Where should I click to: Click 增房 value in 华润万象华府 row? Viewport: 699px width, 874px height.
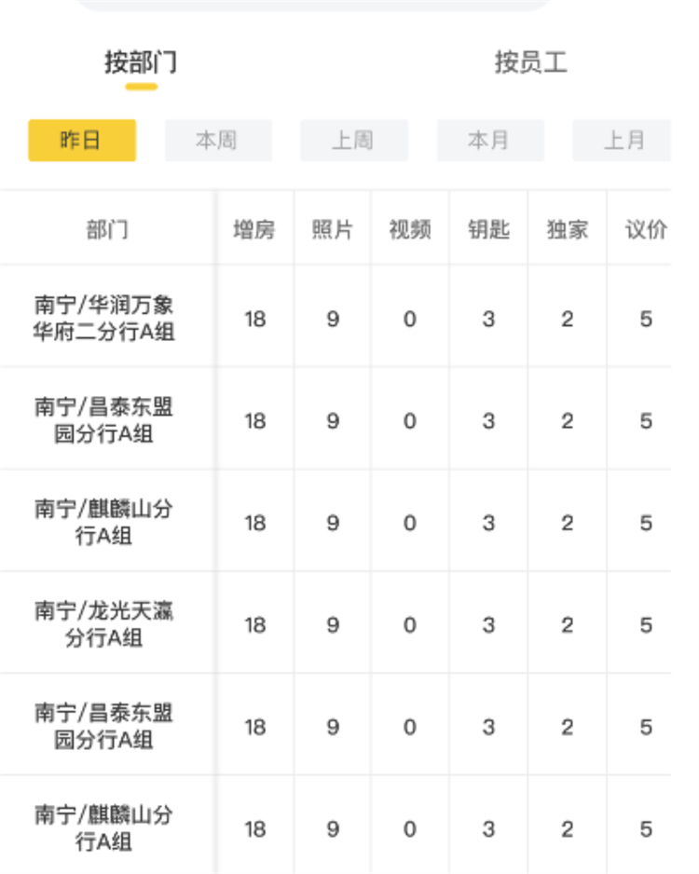point(254,319)
